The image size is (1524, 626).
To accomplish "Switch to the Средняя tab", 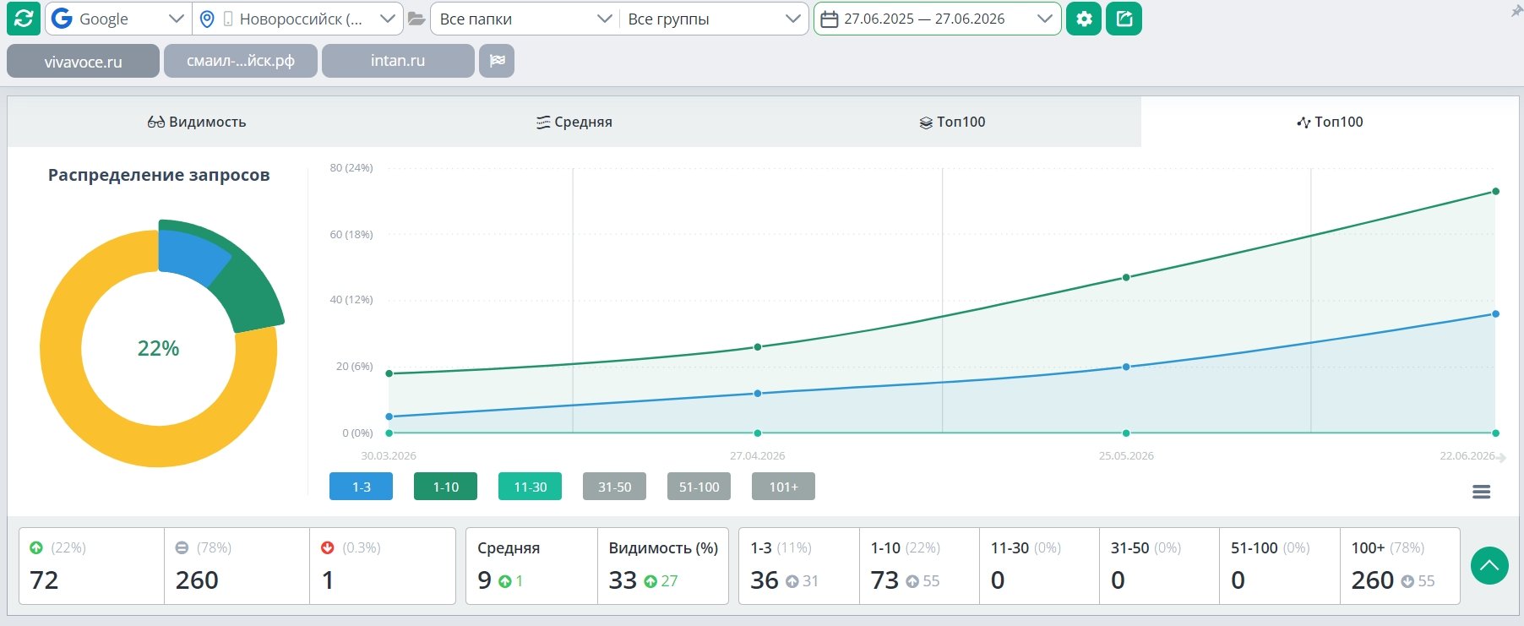I will click(x=574, y=122).
